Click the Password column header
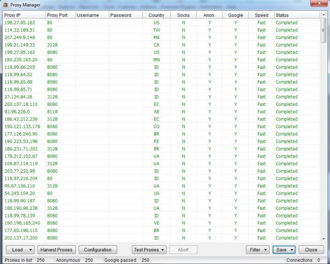Screen dimensions: 330x264 pos(125,15)
